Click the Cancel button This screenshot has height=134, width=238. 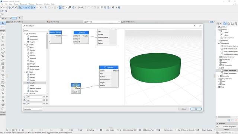[x=184, y=109]
